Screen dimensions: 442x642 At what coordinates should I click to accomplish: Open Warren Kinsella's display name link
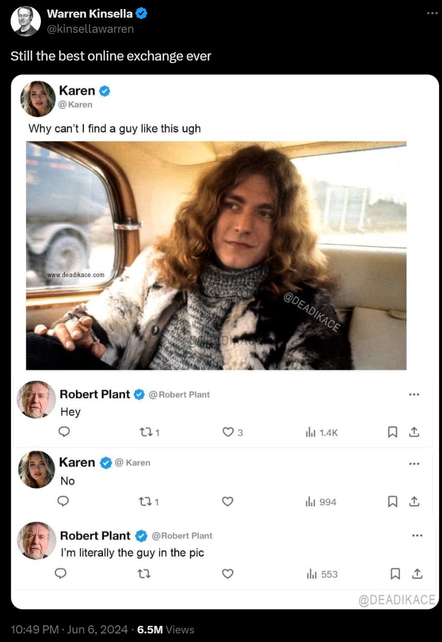[x=90, y=14]
